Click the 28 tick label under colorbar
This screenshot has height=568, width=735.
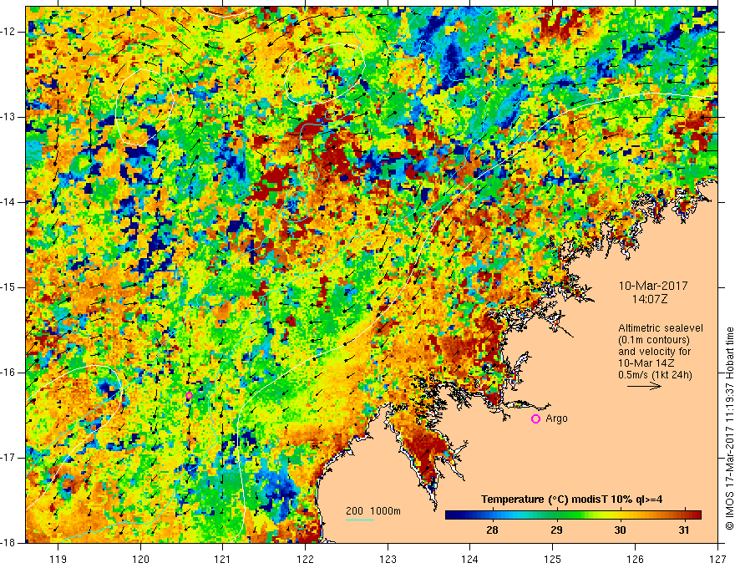[x=492, y=530]
